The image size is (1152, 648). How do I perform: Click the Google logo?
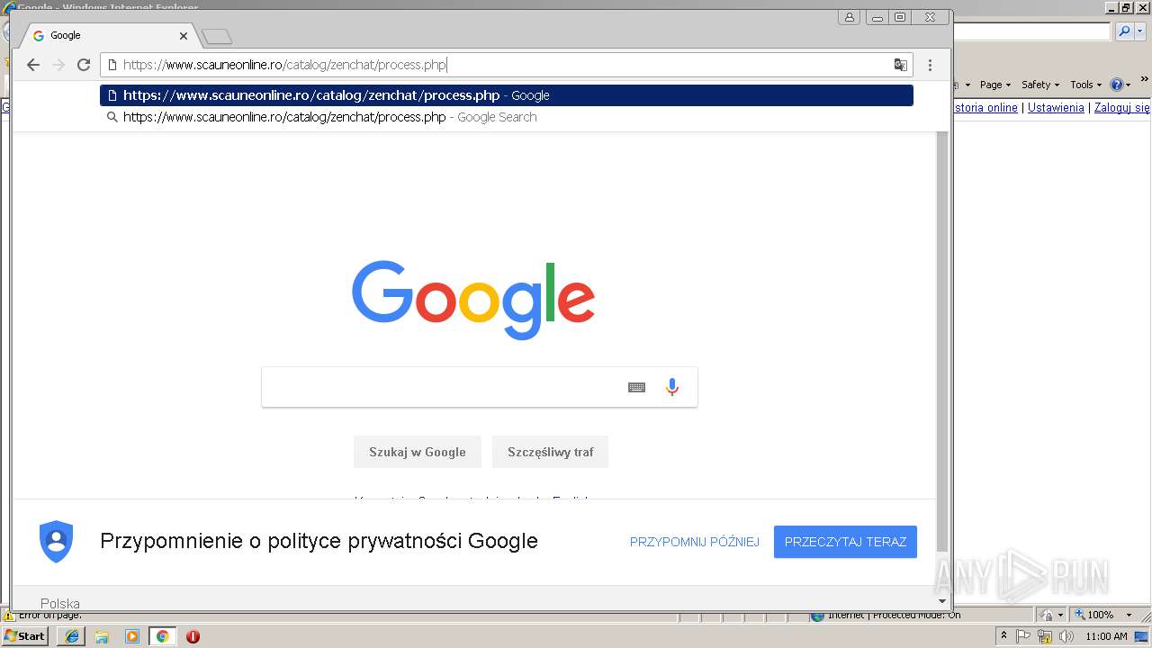point(473,300)
